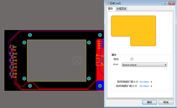Click the LED1 component symbol
Screen dimensions: 177x108
(12, 47)
